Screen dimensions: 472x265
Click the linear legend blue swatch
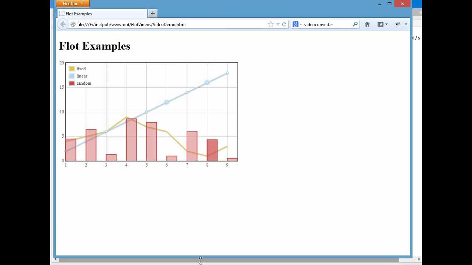click(x=72, y=76)
